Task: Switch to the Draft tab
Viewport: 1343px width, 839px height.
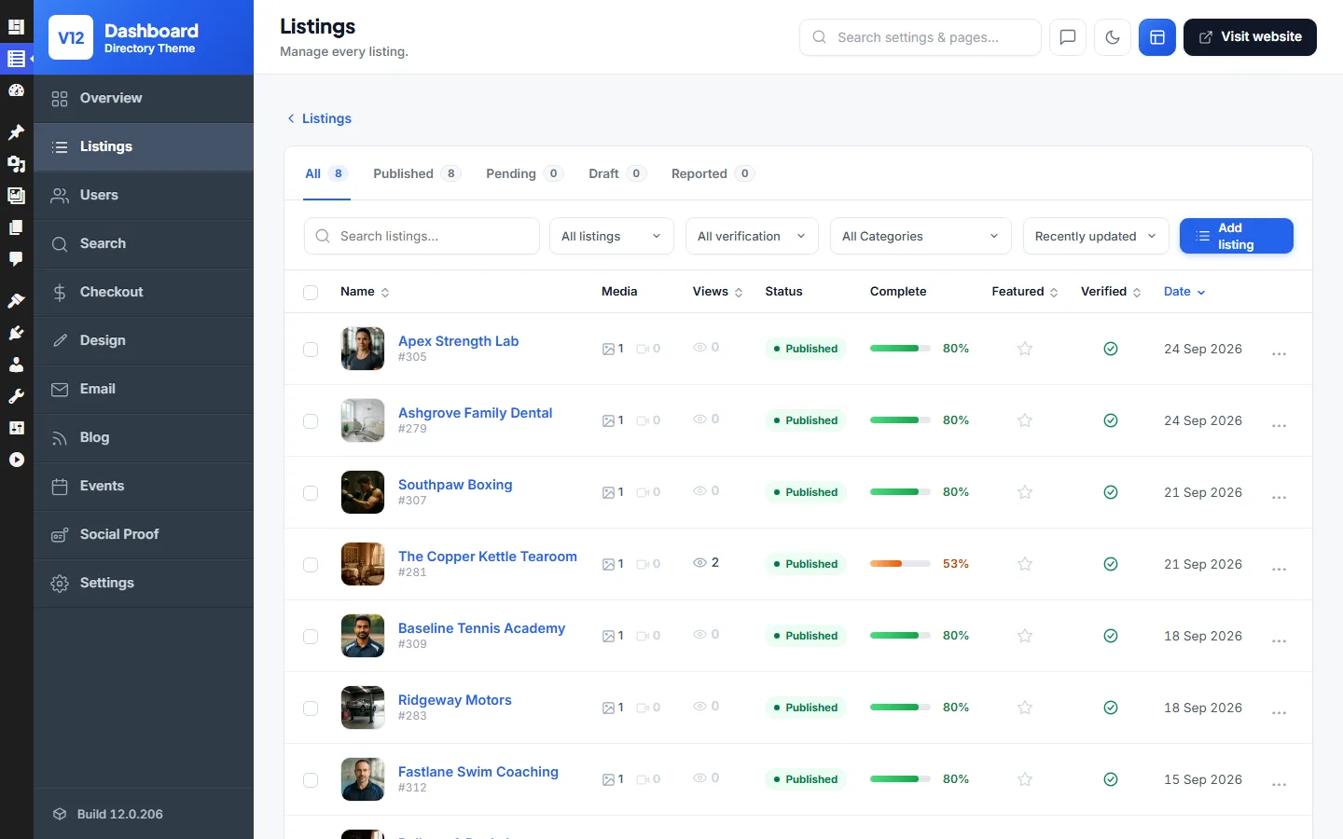Action: [617, 173]
